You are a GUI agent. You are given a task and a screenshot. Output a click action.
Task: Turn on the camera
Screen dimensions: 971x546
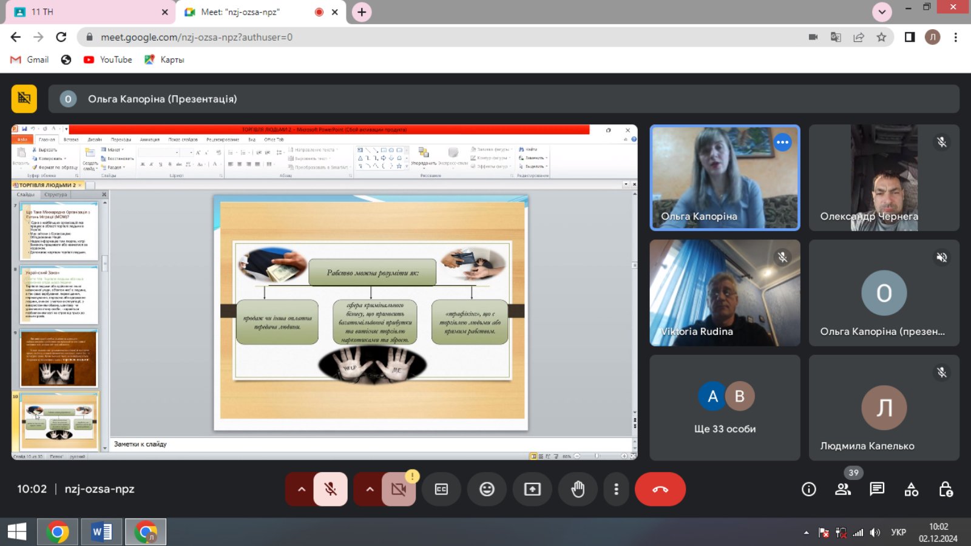(x=398, y=489)
